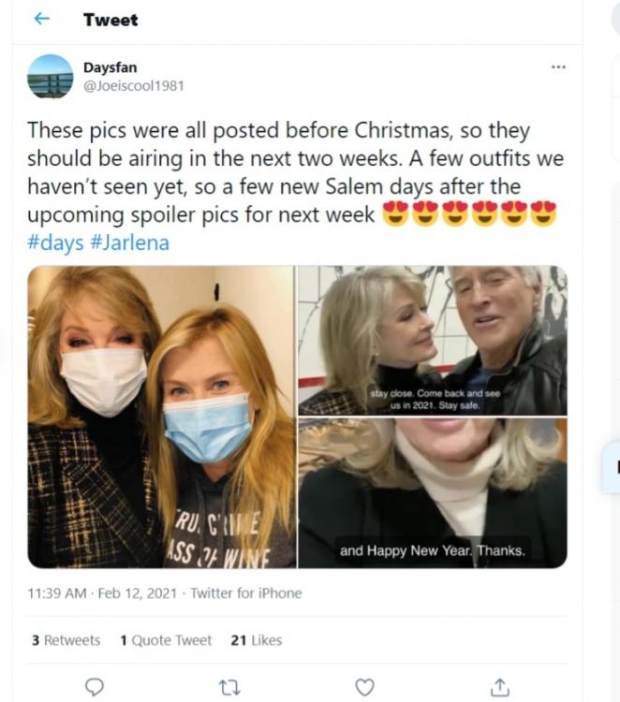Like the tweet with heart icon

coord(364,687)
